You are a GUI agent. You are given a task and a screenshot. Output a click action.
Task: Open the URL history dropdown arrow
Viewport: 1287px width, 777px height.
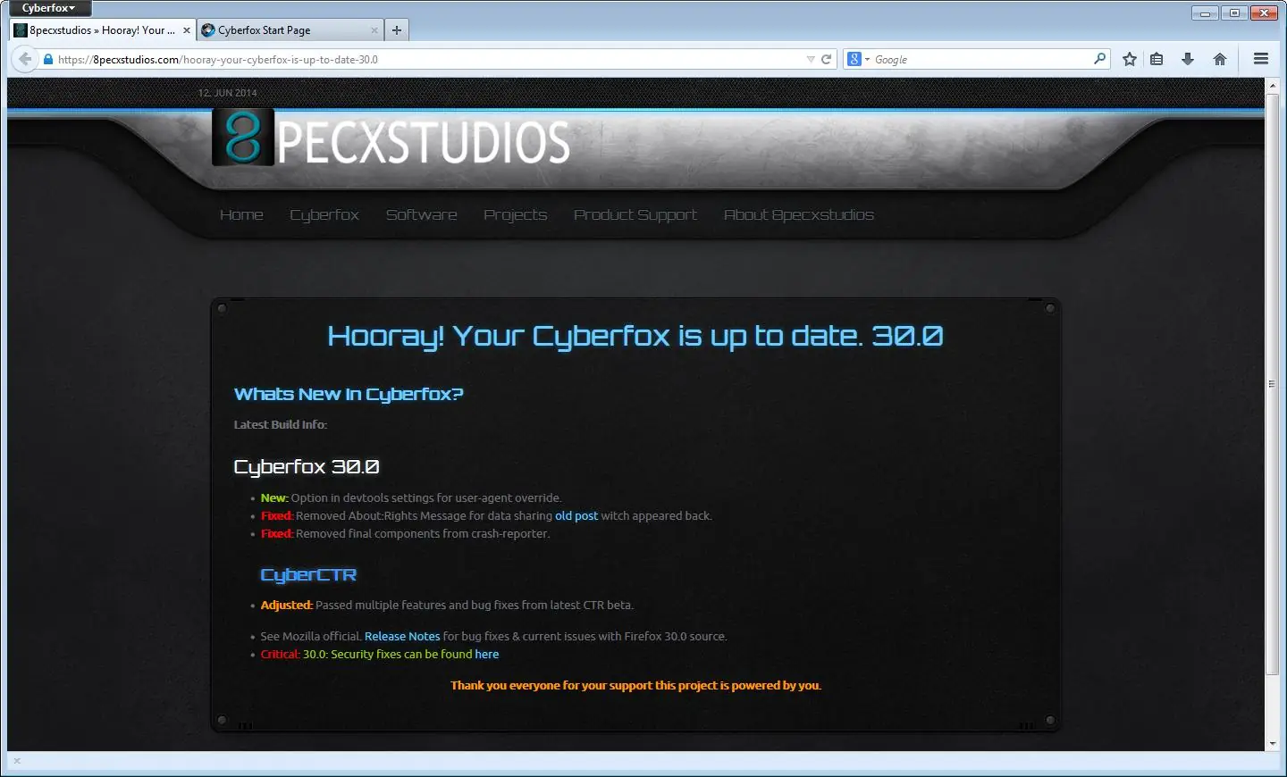(x=811, y=60)
